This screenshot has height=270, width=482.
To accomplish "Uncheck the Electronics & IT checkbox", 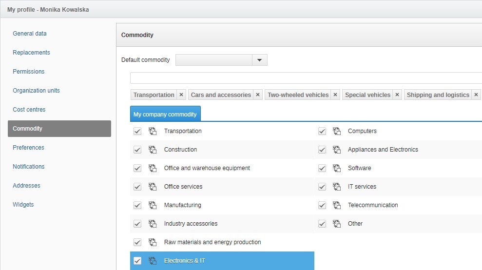I will pos(137,261).
